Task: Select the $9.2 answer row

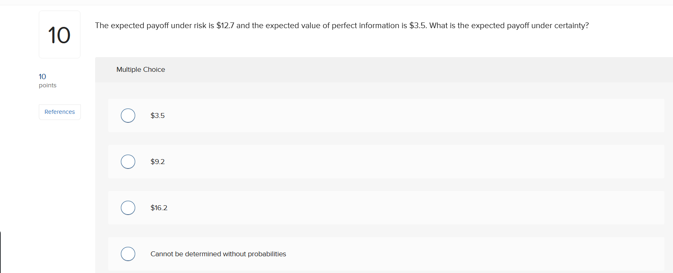Action: (327, 162)
